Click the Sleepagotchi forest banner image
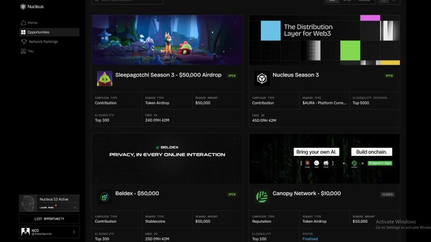 click(167, 40)
